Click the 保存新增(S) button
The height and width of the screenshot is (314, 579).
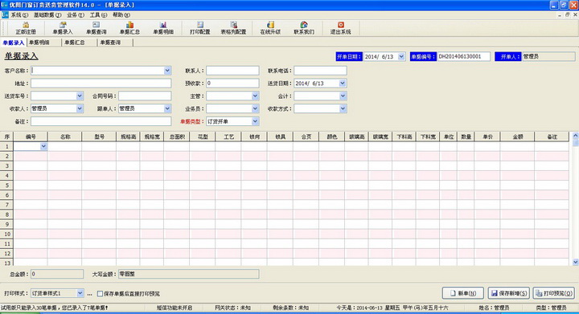click(509, 293)
